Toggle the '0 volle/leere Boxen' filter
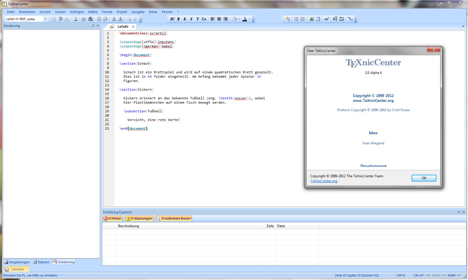The image size is (468, 280). (173, 218)
